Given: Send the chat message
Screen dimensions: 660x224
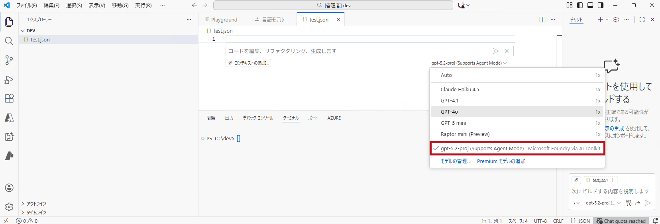Looking at the screenshot, I should [648, 203].
